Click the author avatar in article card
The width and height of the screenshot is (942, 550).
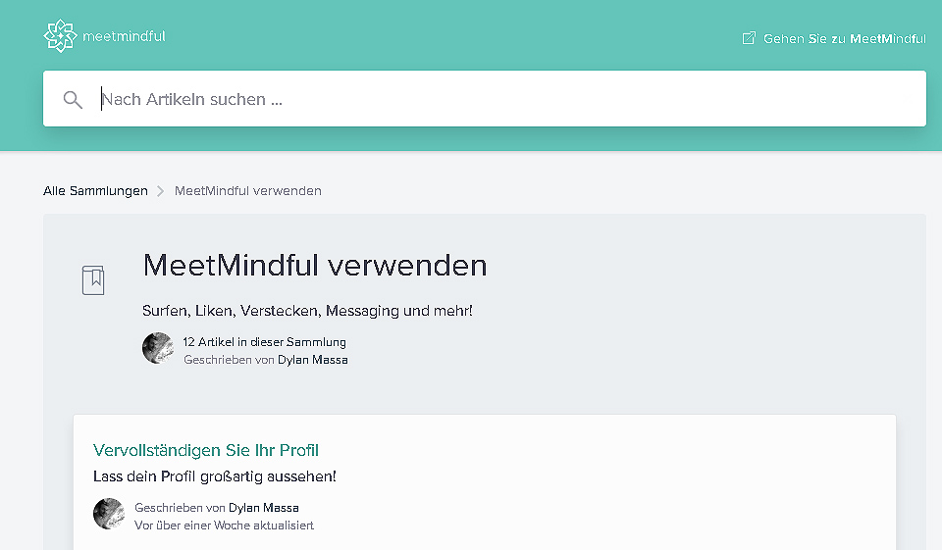(x=109, y=514)
